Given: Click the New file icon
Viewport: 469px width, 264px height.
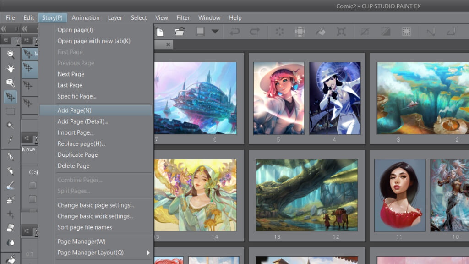Looking at the screenshot, I should click(160, 32).
